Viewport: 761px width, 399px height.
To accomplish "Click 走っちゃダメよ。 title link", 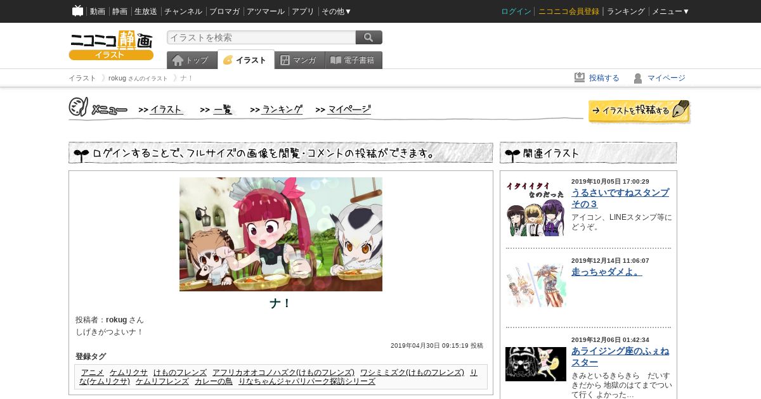I will (607, 272).
